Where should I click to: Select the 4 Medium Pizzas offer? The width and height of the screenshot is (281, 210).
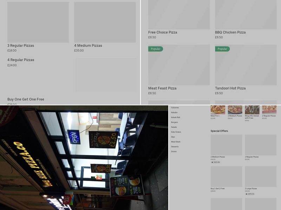click(105, 22)
